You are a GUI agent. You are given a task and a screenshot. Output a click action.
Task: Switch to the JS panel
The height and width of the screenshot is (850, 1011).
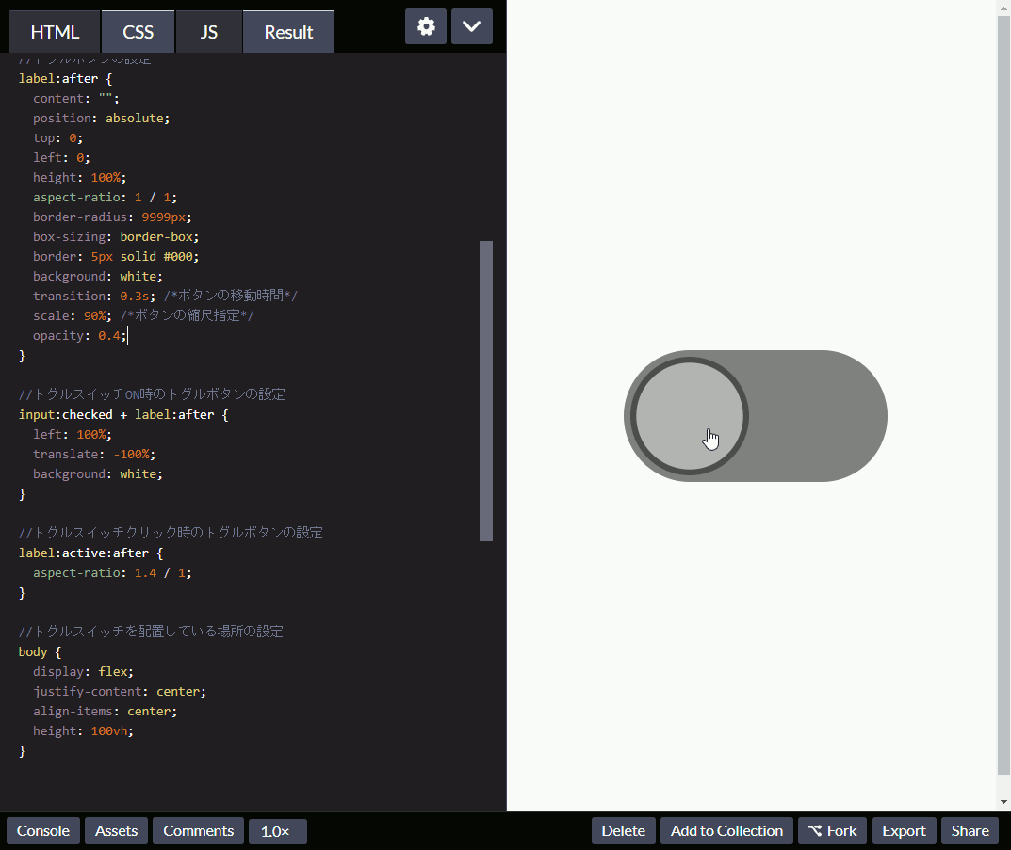[x=208, y=31]
